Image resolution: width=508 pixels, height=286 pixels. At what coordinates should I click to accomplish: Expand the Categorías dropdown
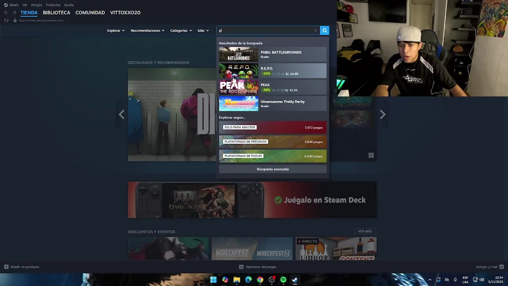point(181,31)
